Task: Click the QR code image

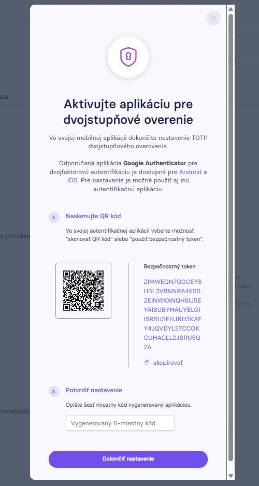Action: tap(83, 291)
